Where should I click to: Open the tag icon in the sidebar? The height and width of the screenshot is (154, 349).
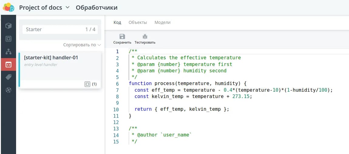click(x=8, y=77)
